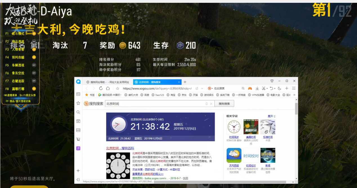The width and height of the screenshot is (357, 188).
Task: Toggle F7 右键追踪 switch
Action: pyautogui.click(x=34, y=81)
